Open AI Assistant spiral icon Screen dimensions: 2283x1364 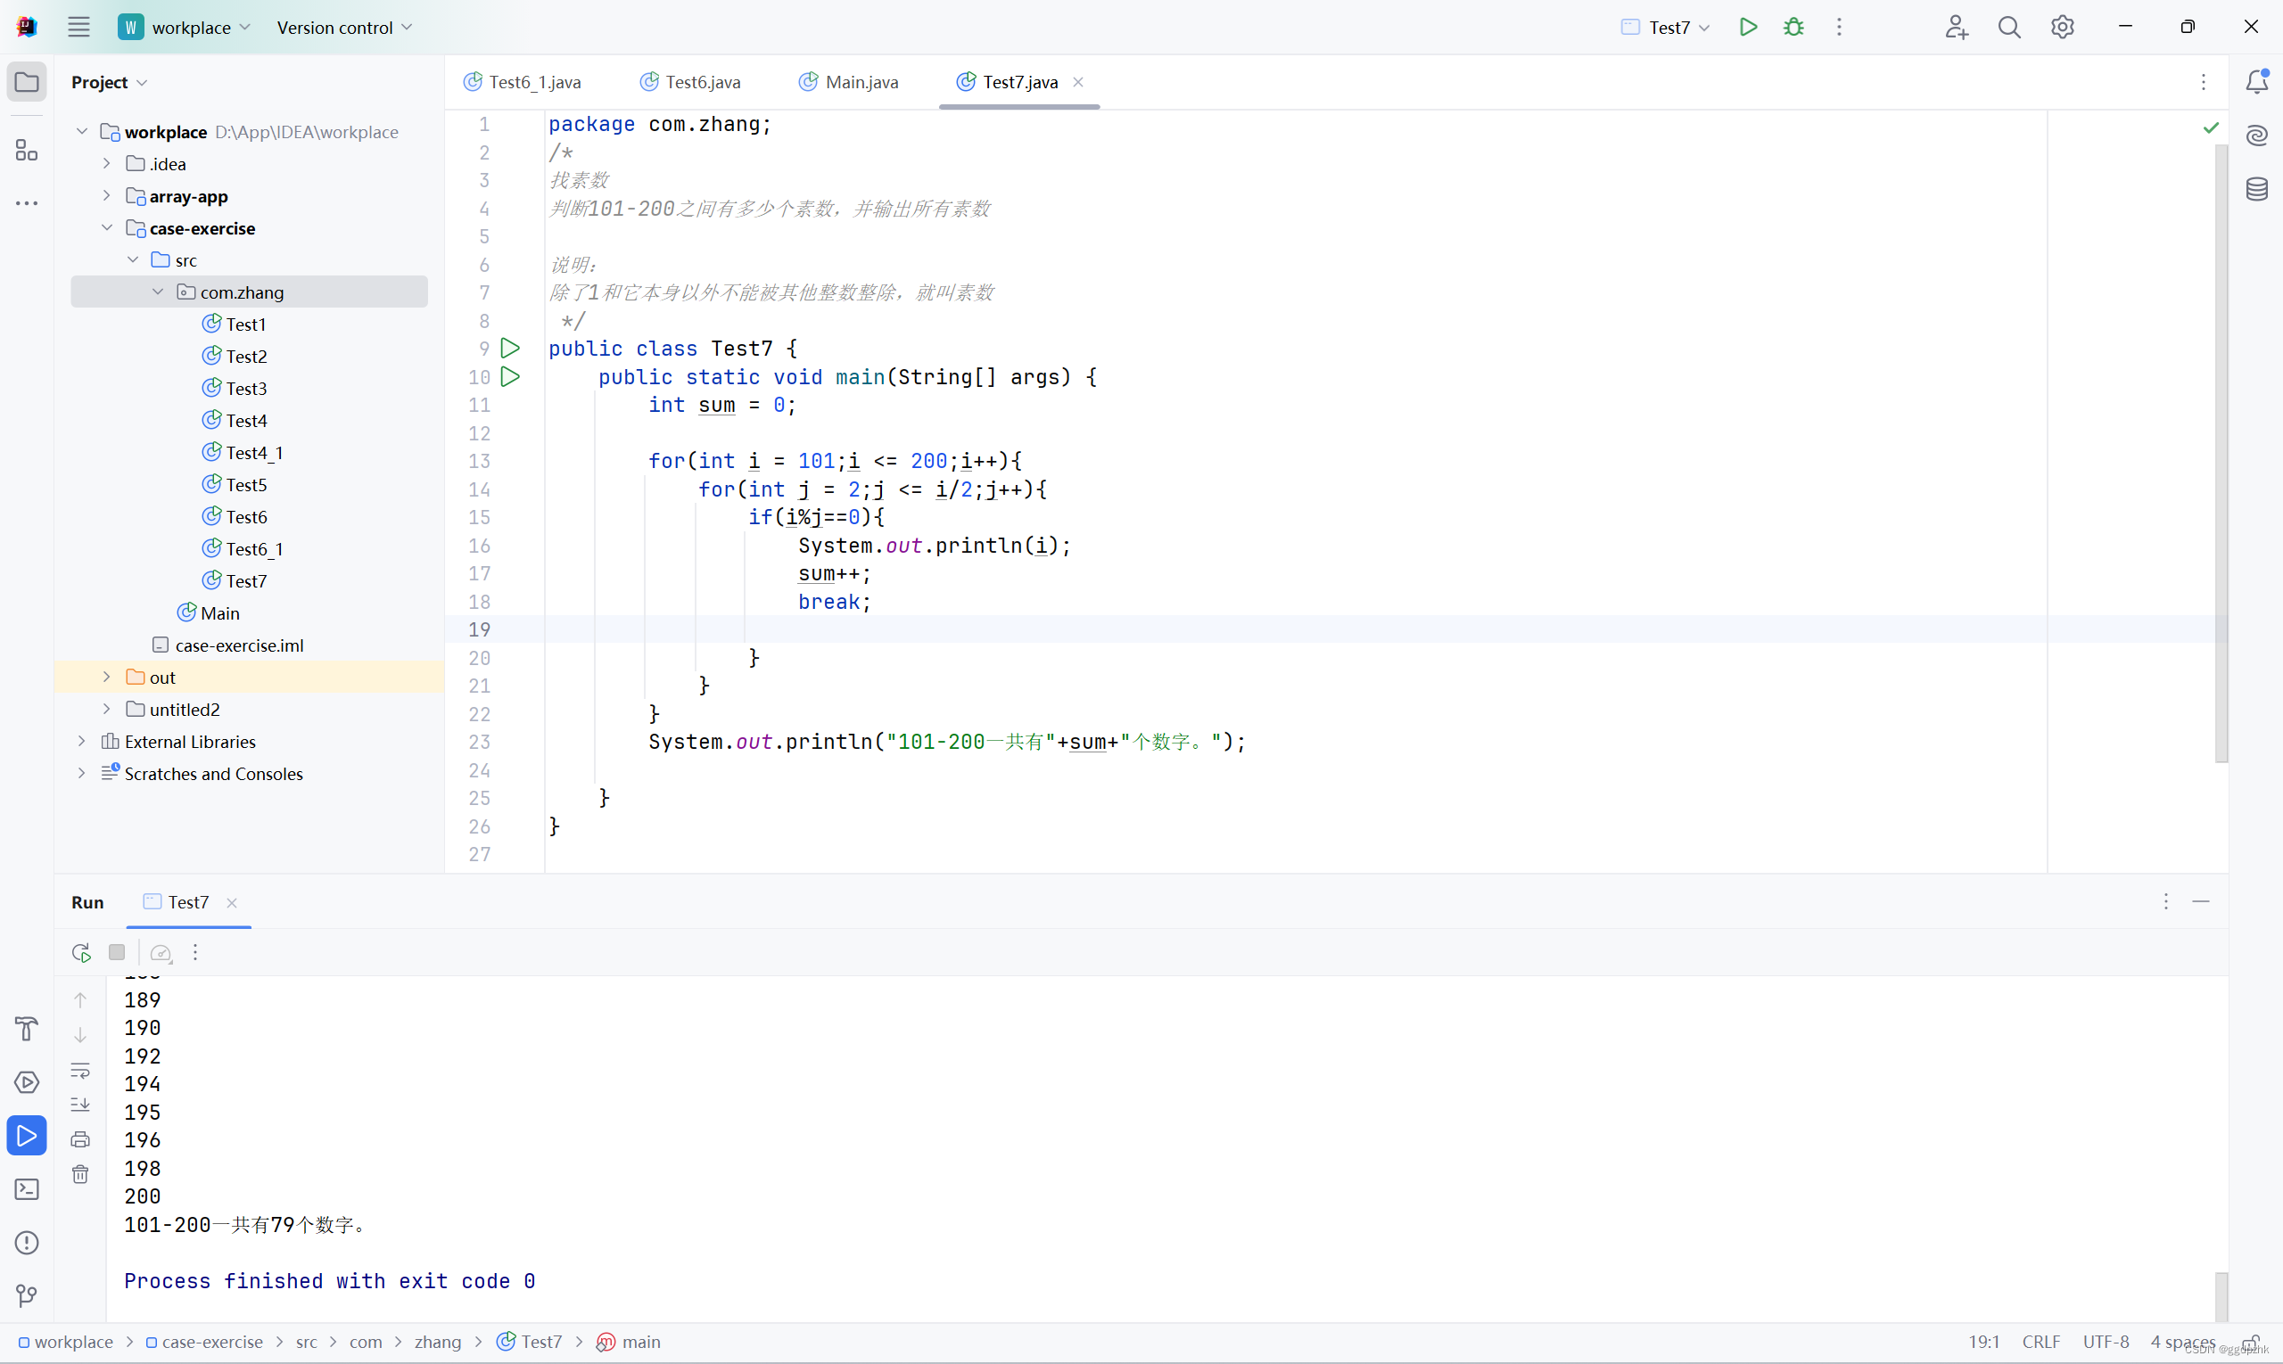pyautogui.click(x=2256, y=136)
